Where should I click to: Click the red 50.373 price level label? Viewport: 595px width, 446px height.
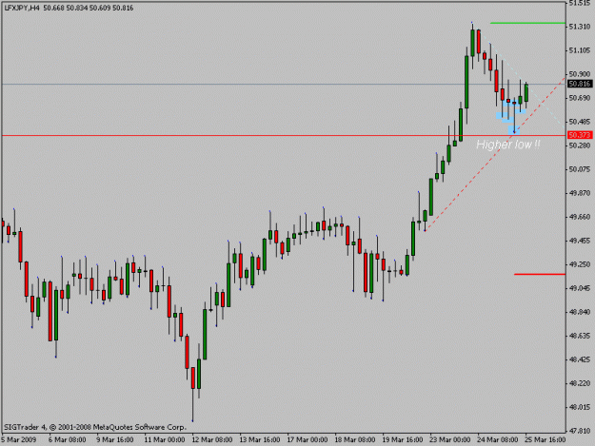click(580, 135)
